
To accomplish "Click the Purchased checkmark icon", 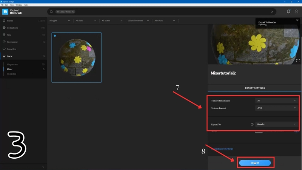I will point(4,42).
